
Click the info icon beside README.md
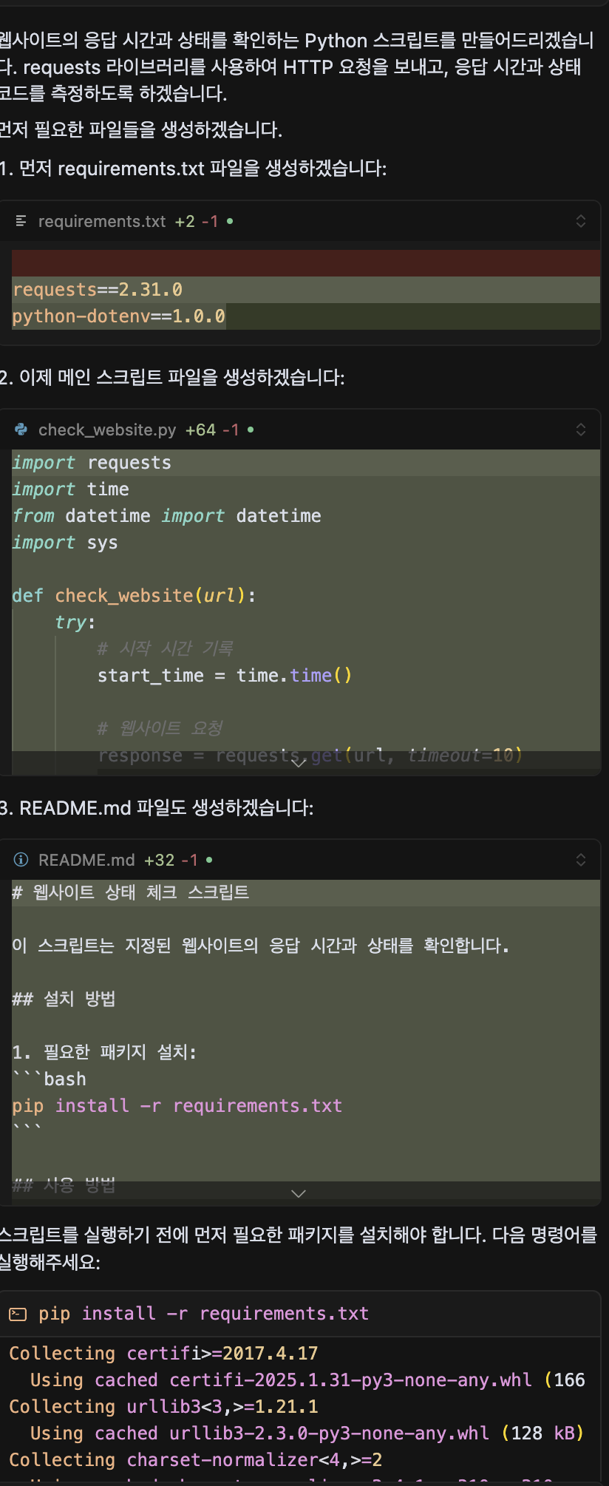click(21, 860)
